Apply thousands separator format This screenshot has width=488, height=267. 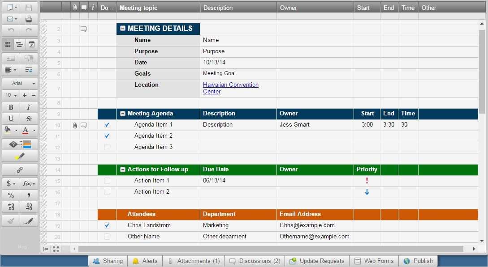tap(29, 195)
